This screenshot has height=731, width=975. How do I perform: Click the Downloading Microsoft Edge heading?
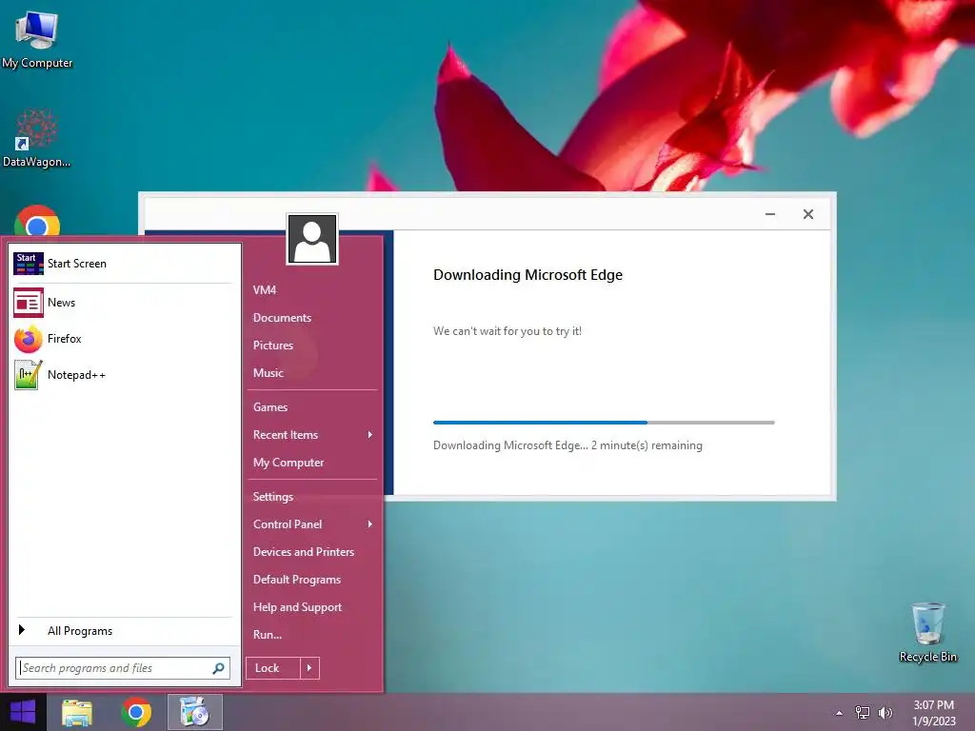(x=527, y=275)
